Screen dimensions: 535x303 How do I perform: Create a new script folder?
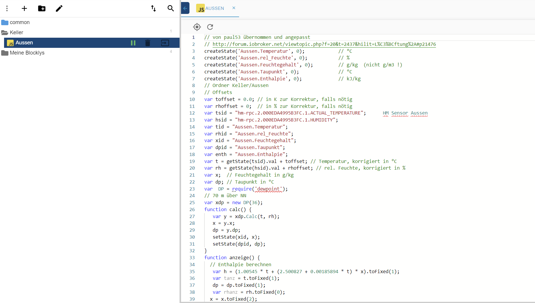(x=42, y=8)
